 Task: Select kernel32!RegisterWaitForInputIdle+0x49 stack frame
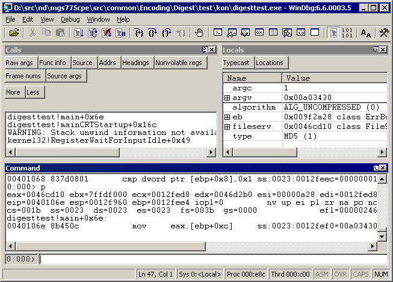[x=99, y=140]
